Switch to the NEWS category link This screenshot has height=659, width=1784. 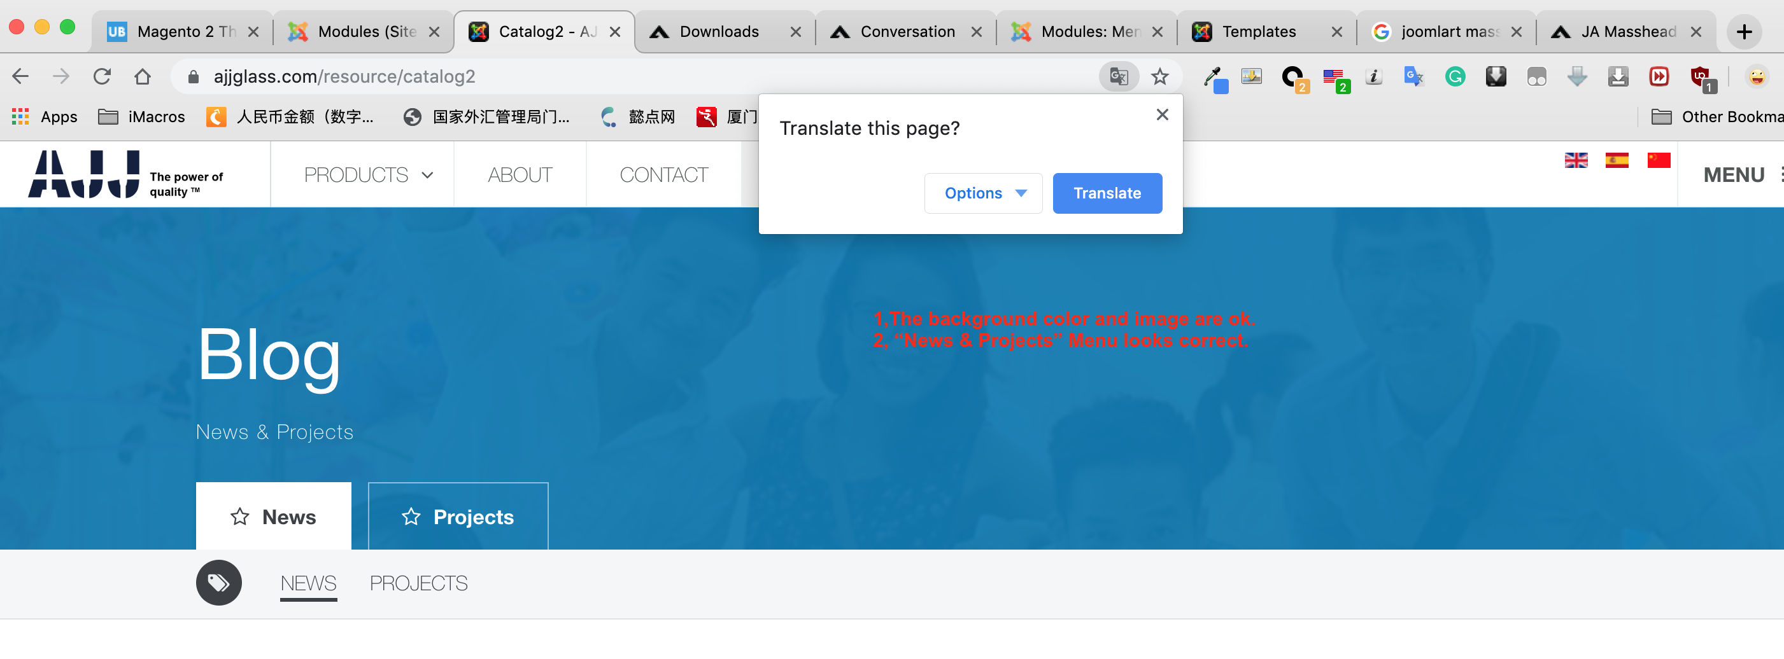coord(308,583)
